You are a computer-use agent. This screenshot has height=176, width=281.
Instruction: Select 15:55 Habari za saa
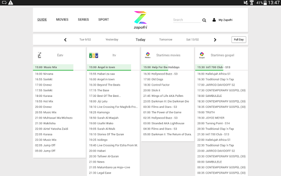(102, 74)
